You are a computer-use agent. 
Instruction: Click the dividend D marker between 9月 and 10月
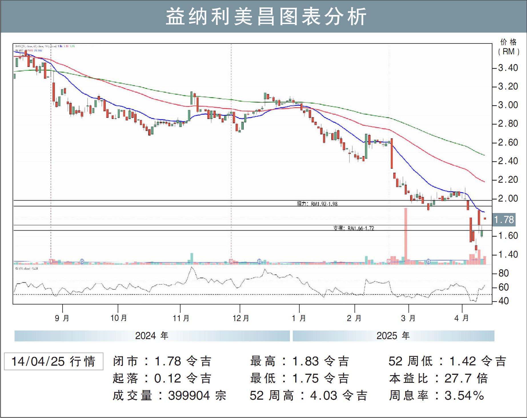[82, 261]
